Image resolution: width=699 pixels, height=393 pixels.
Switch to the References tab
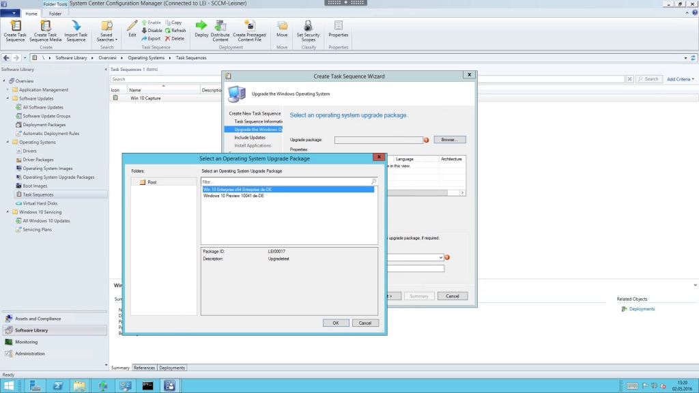click(x=145, y=368)
